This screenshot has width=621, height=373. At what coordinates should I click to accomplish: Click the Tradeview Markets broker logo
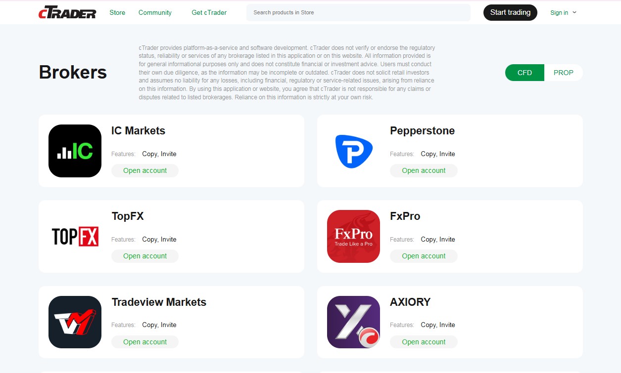tap(75, 322)
